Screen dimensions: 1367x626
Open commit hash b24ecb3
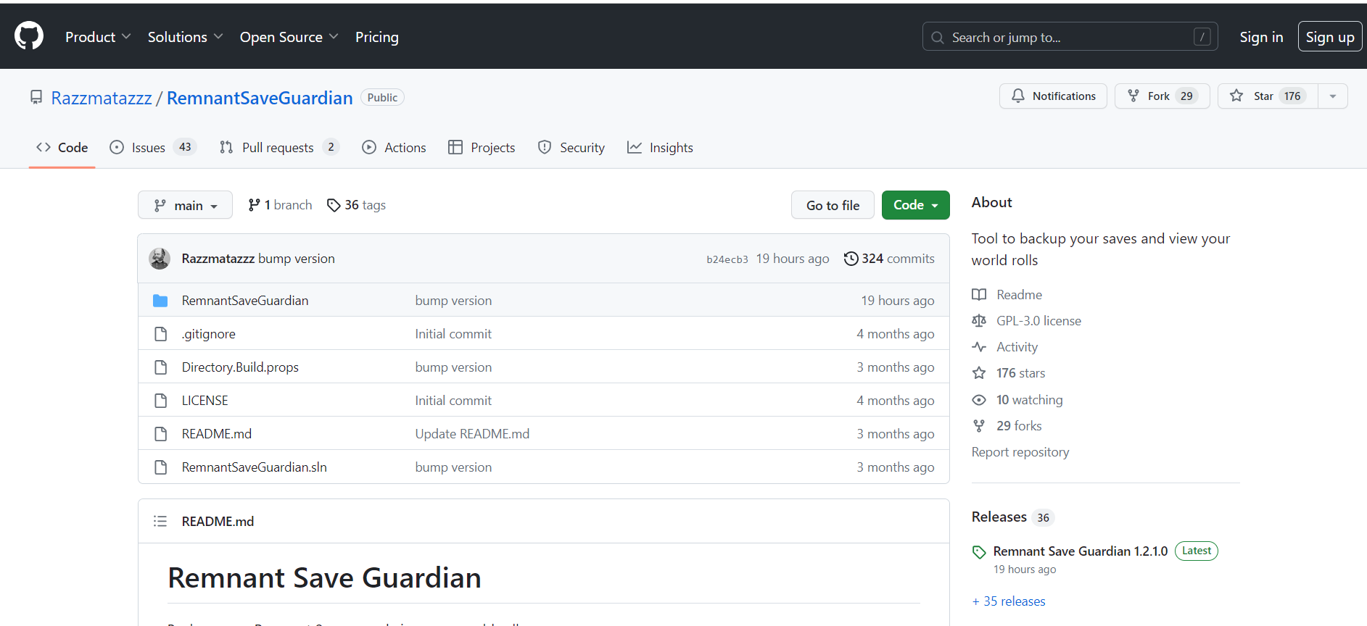(x=727, y=259)
